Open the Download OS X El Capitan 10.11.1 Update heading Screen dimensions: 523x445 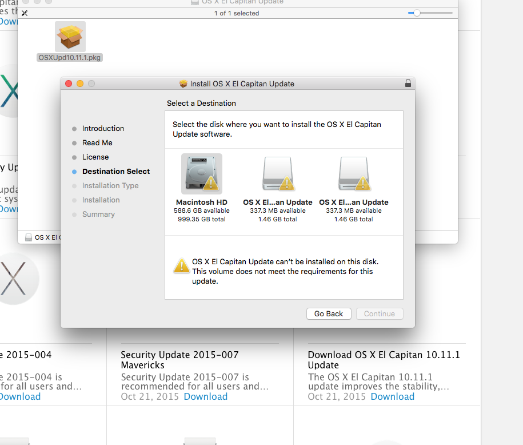[384, 360]
